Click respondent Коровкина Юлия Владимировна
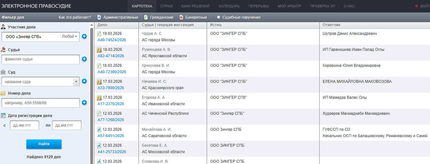The image size is (430, 164). click(352, 65)
